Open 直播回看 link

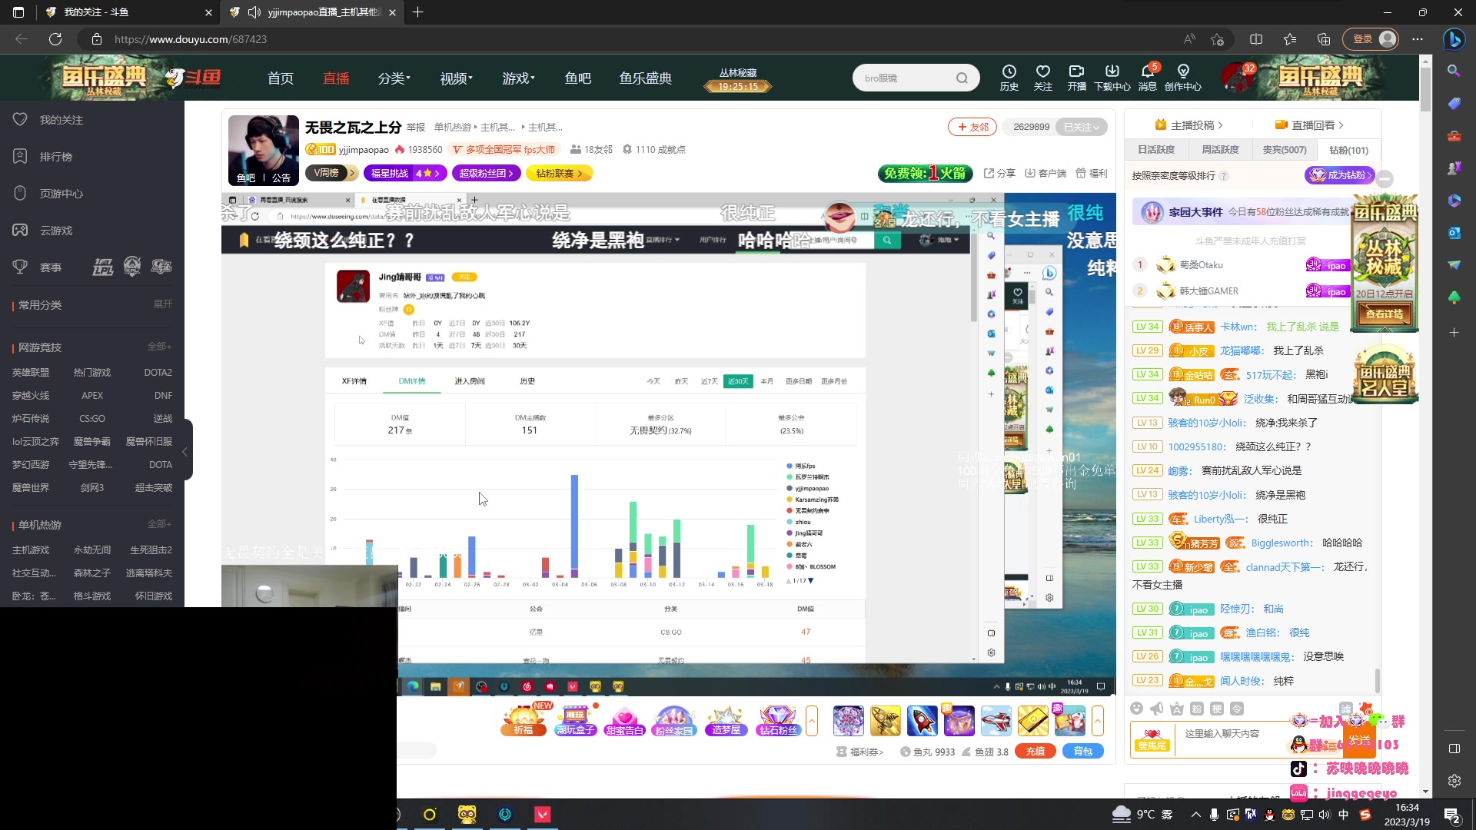pyautogui.click(x=1308, y=125)
